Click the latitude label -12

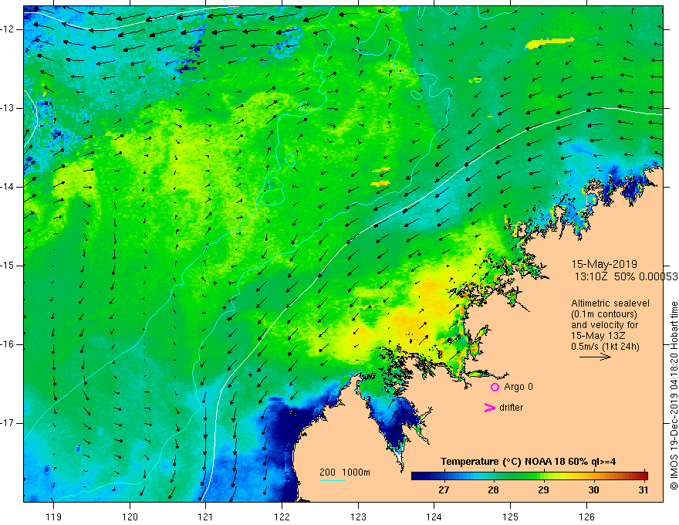(8, 29)
